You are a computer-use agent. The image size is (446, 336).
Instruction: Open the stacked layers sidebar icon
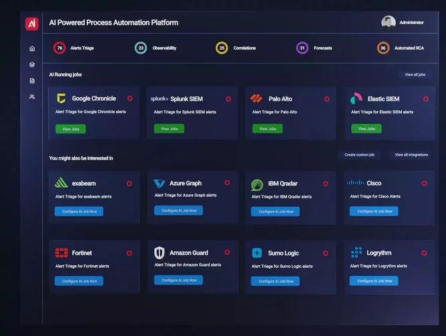(x=32, y=65)
